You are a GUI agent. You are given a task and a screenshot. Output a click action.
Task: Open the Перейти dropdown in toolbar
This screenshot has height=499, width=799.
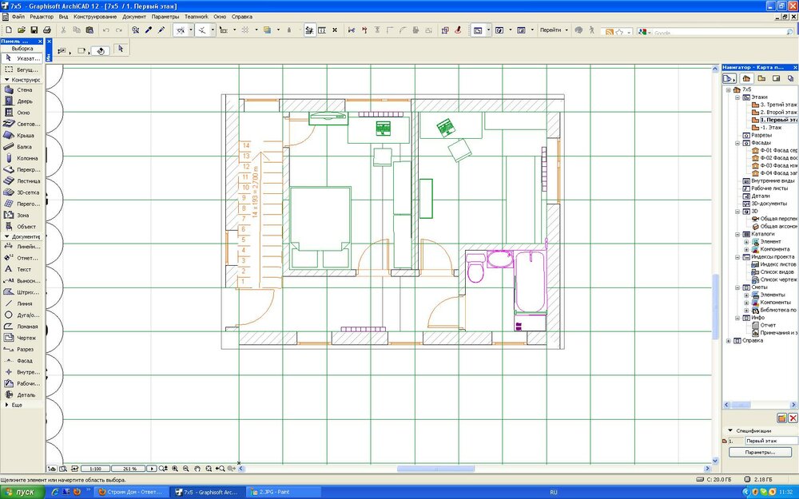[x=552, y=30]
